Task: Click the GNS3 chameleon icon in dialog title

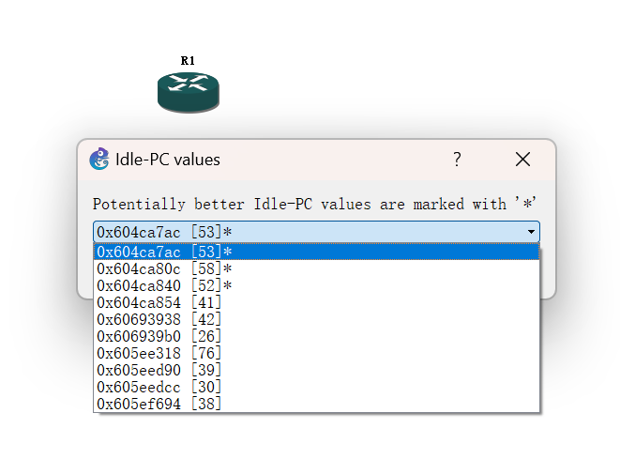Action: click(x=99, y=159)
